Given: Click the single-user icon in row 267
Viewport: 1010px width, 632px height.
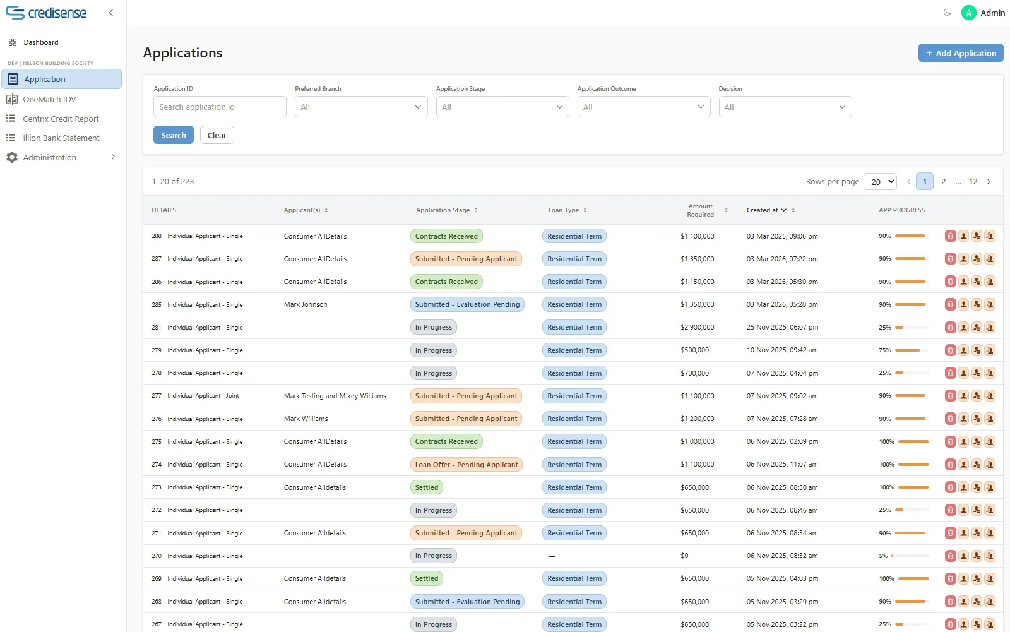Looking at the screenshot, I should click(x=963, y=624).
